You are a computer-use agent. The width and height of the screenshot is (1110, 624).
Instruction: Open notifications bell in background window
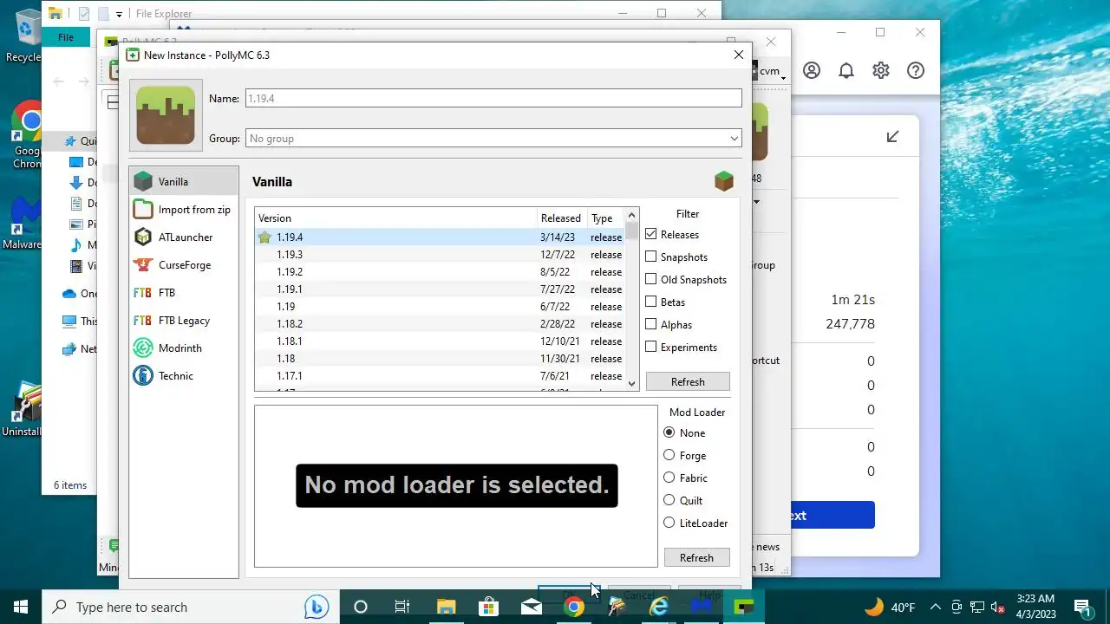(846, 71)
